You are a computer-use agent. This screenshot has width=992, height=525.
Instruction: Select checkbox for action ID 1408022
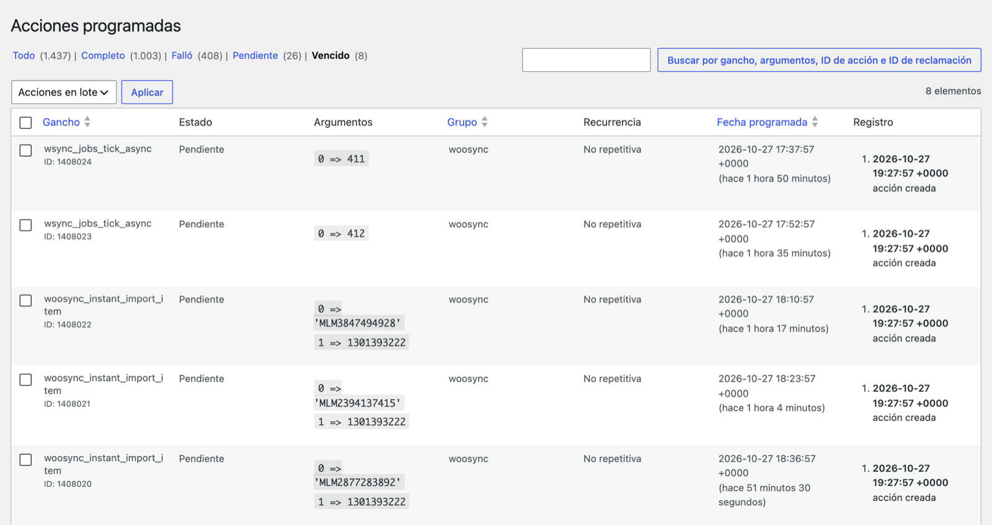coord(25,300)
